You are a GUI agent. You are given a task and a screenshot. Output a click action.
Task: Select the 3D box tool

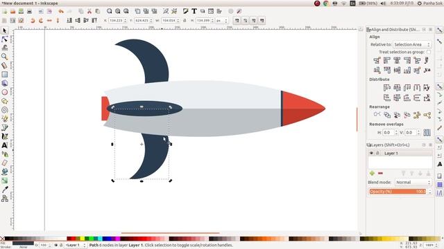[x=5, y=83]
